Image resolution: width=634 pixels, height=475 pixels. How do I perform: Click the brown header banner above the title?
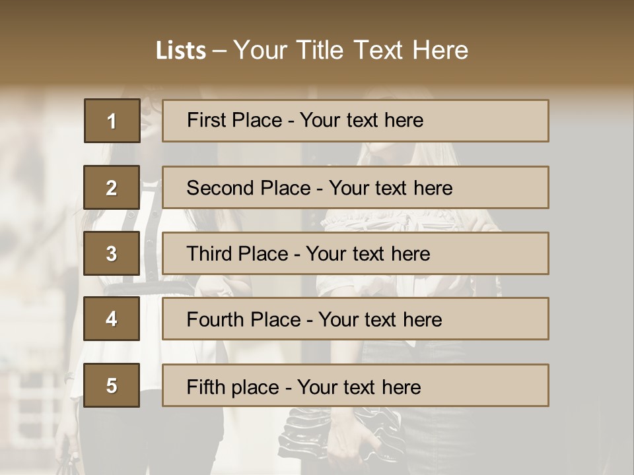(317, 16)
